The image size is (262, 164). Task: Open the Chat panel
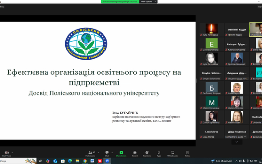click(107, 154)
